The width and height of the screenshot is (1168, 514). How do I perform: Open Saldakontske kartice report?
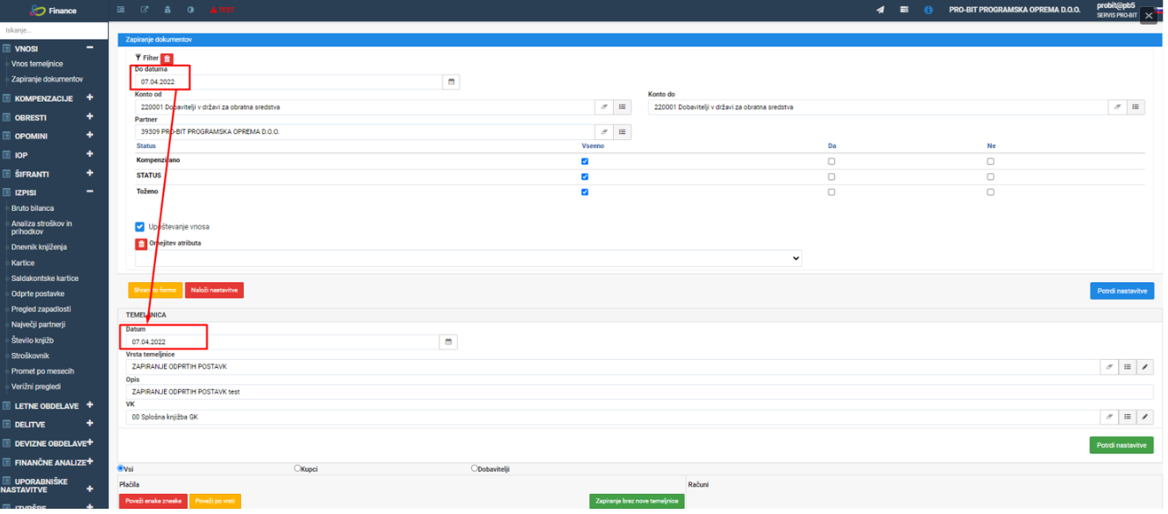(x=45, y=278)
